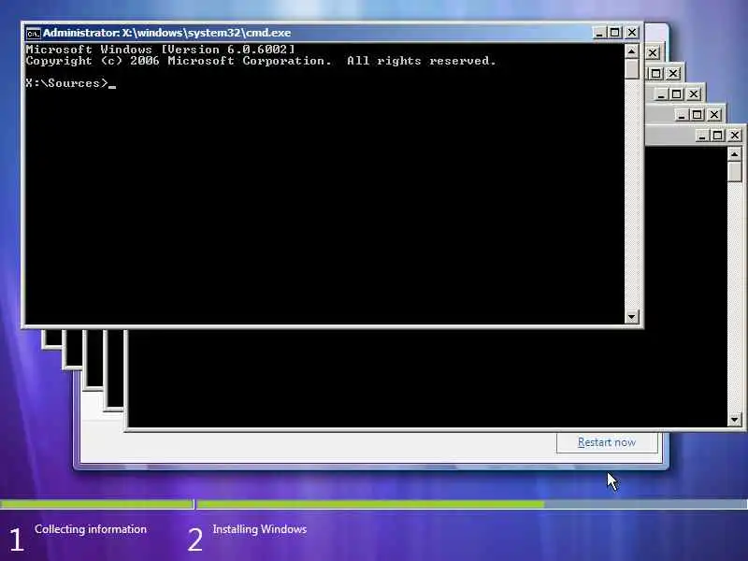Click the Installing Windows progress bar
748x561 pixels.
pyautogui.click(x=472, y=504)
